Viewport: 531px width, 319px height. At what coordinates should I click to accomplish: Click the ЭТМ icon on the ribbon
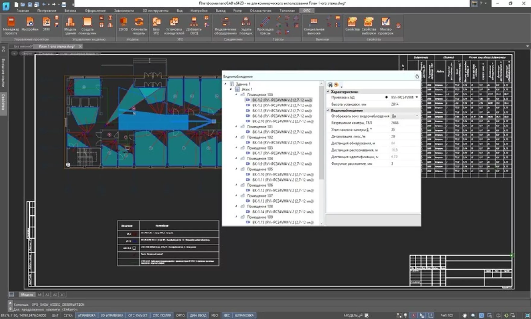click(x=46, y=26)
